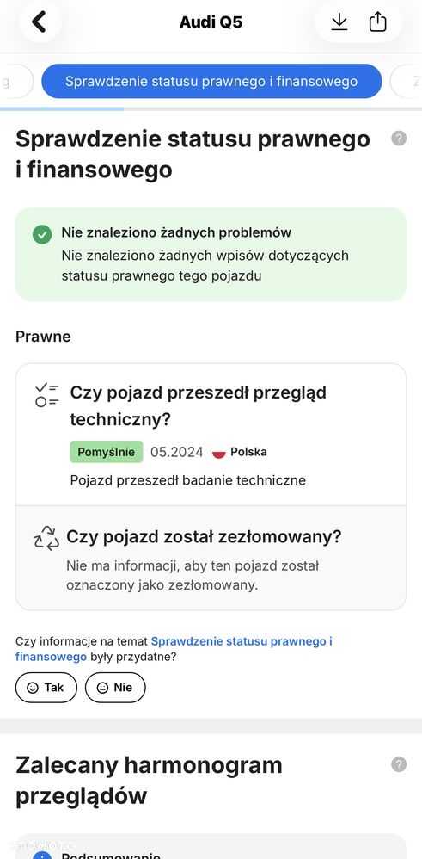Switch to the partially hidden right tab
This screenshot has width=422, height=859.
[x=407, y=81]
